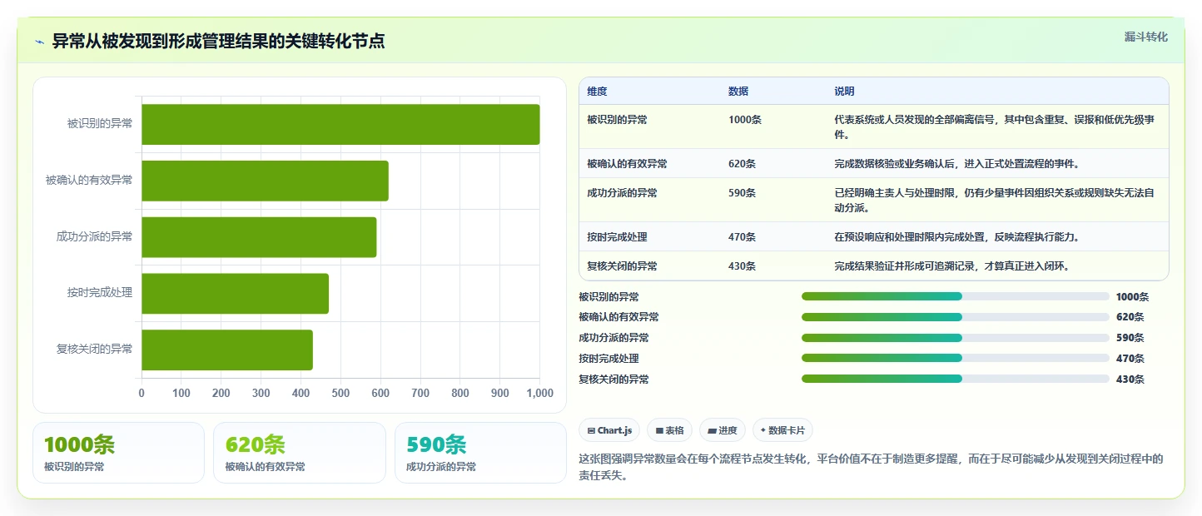Image resolution: width=1202 pixels, height=516 pixels.
Task: Select the 数据卡片 chip
Action: (782, 430)
